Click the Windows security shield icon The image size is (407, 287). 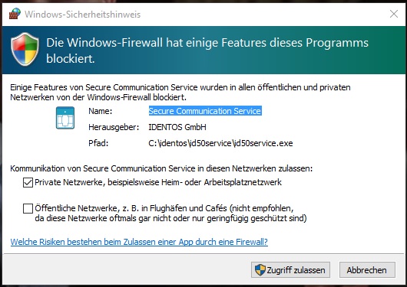(x=25, y=49)
